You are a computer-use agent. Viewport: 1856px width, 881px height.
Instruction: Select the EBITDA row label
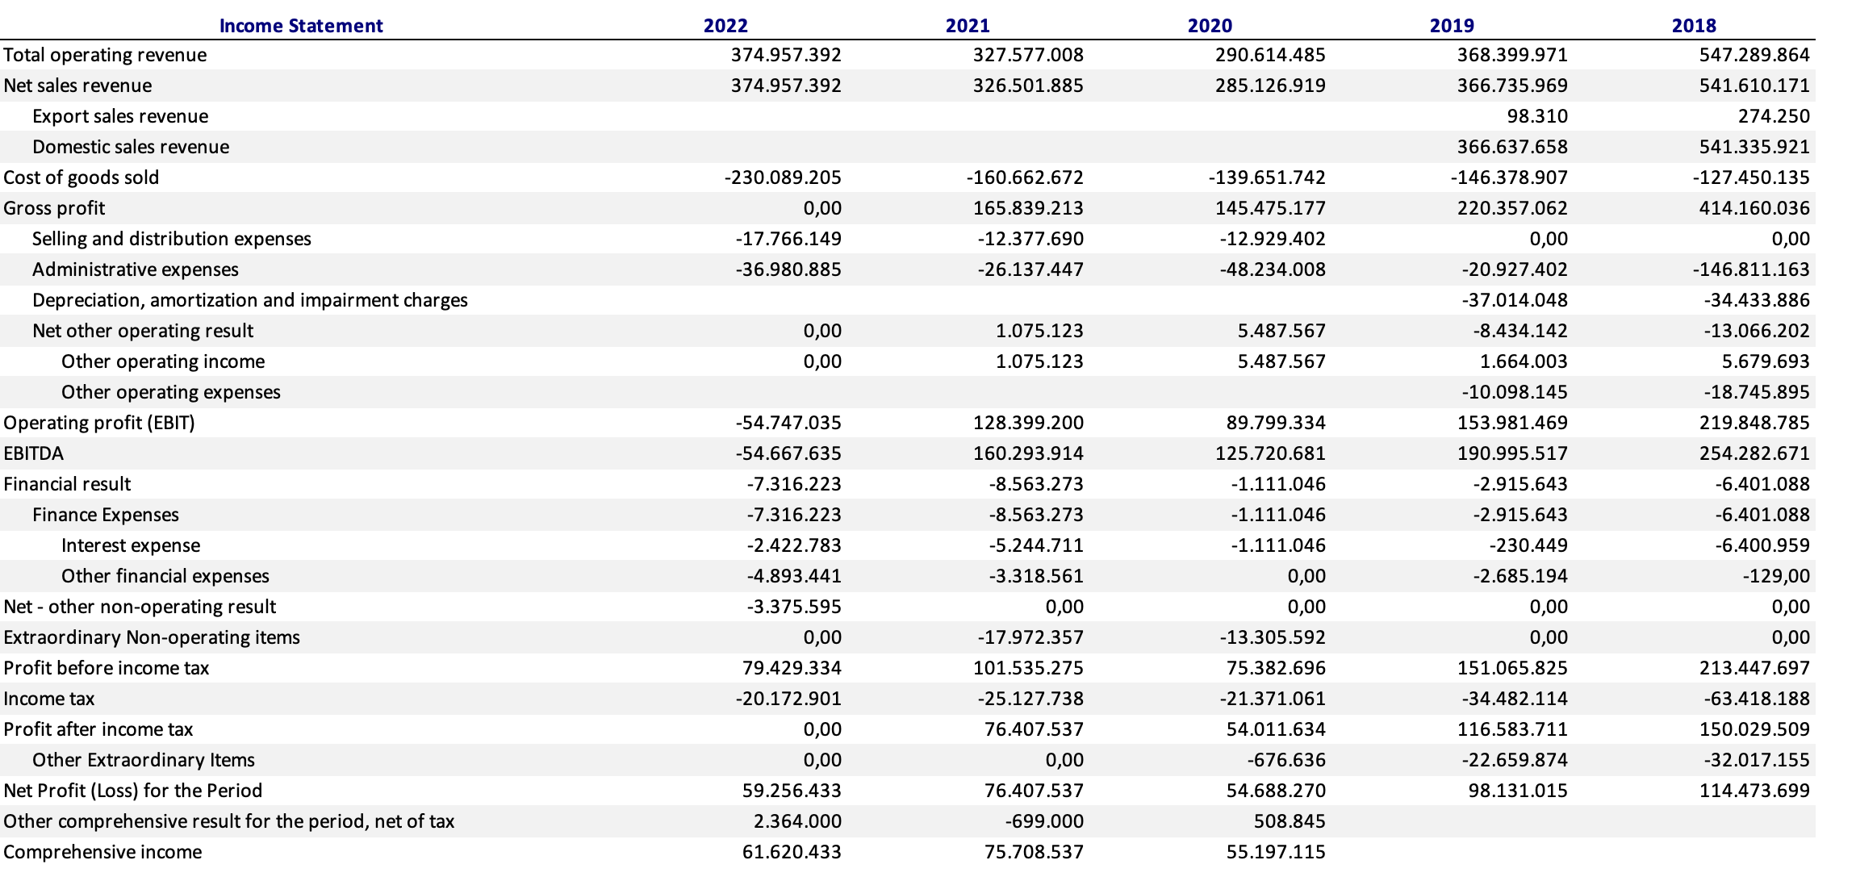34,453
